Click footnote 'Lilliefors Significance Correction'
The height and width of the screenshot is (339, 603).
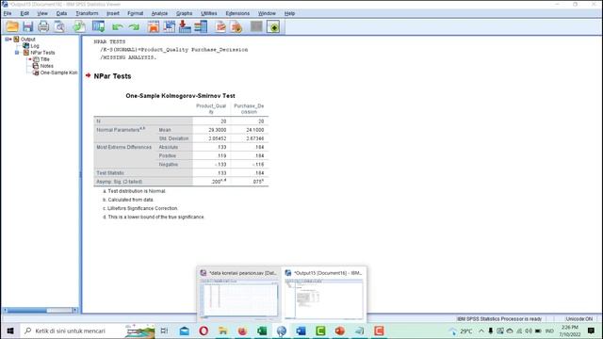(x=140, y=208)
